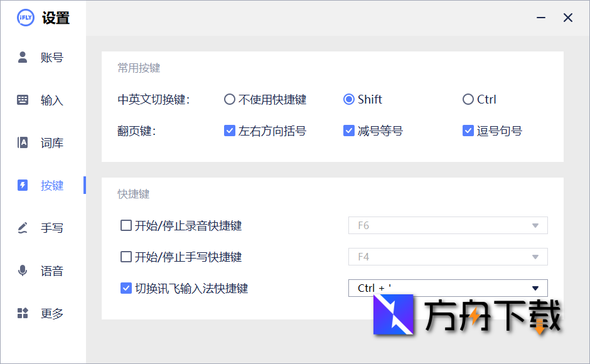
Task: Open the F6 recording shortcut dropdown
Action: (535, 225)
